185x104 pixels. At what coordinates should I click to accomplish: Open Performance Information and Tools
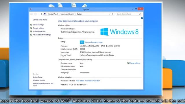point(43,85)
